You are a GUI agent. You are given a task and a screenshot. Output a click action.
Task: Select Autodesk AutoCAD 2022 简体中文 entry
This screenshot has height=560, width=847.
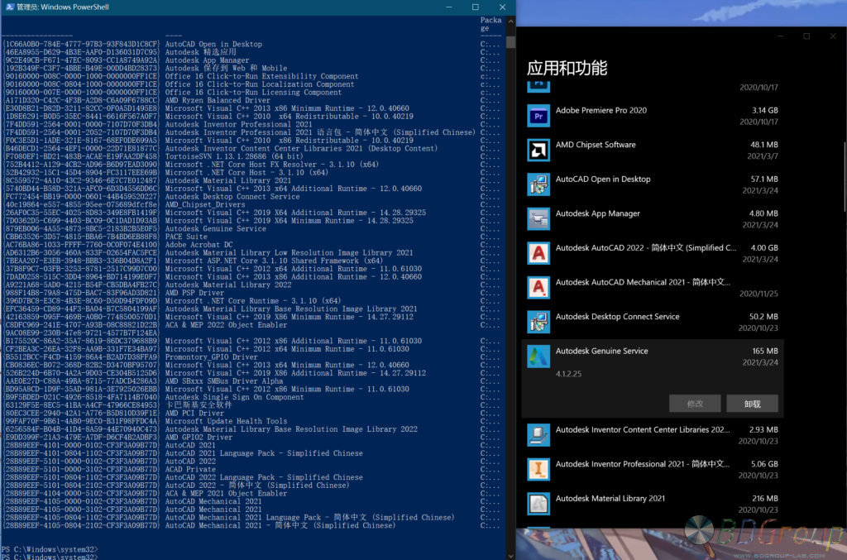653,253
